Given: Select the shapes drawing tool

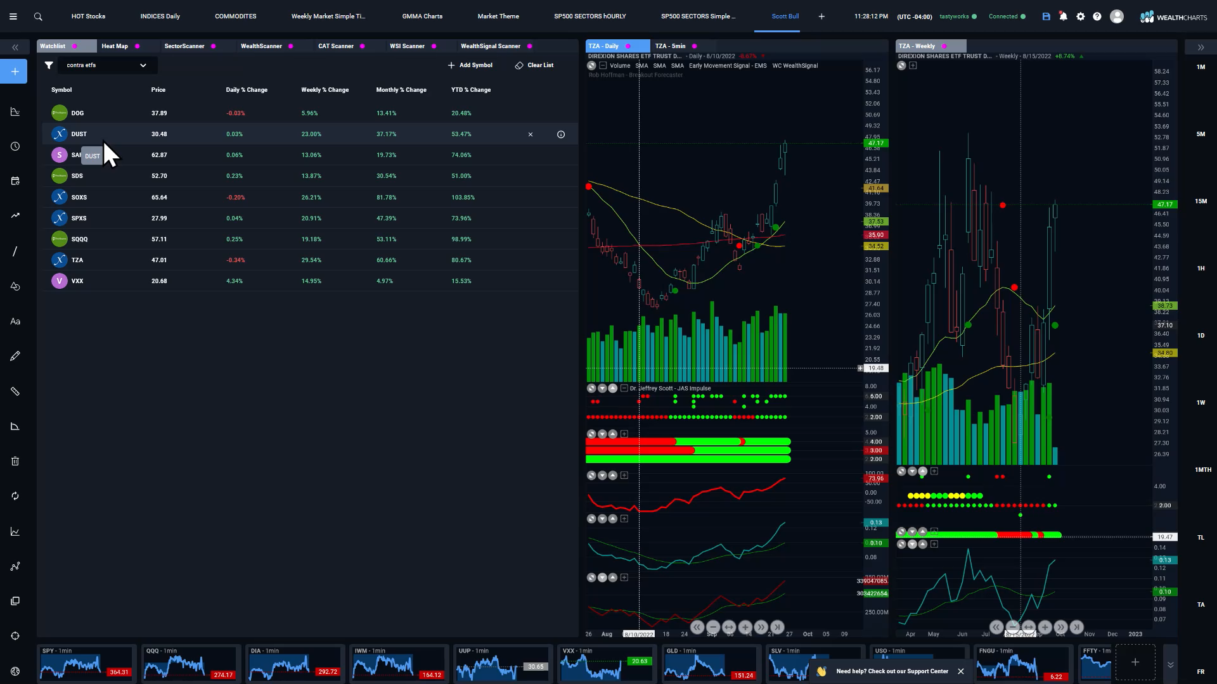Looking at the screenshot, I should 15,286.
